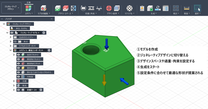
Task: Expand the 製造 node arrow
Action: coord(14,85)
